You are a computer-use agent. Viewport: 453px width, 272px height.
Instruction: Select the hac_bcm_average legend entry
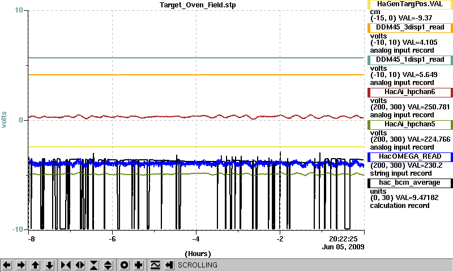[x=410, y=183]
